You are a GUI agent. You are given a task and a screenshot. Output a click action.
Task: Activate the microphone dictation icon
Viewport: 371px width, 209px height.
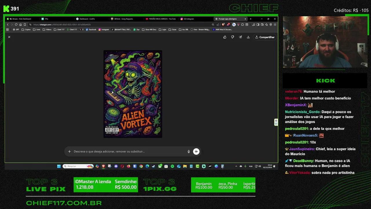tap(189, 152)
